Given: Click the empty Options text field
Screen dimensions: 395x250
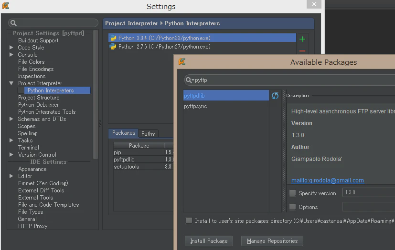Looking at the screenshot, I should (x=369, y=207).
